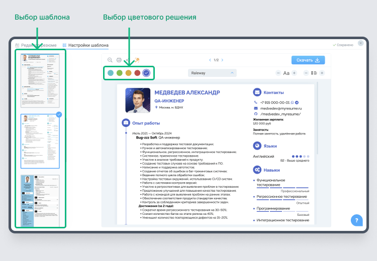Click the resume preview scrollbar
Screen dimensions: 377x261
coord(317,117)
